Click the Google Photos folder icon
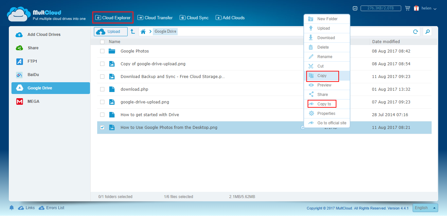The width and height of the screenshot is (447, 216). tap(112, 51)
